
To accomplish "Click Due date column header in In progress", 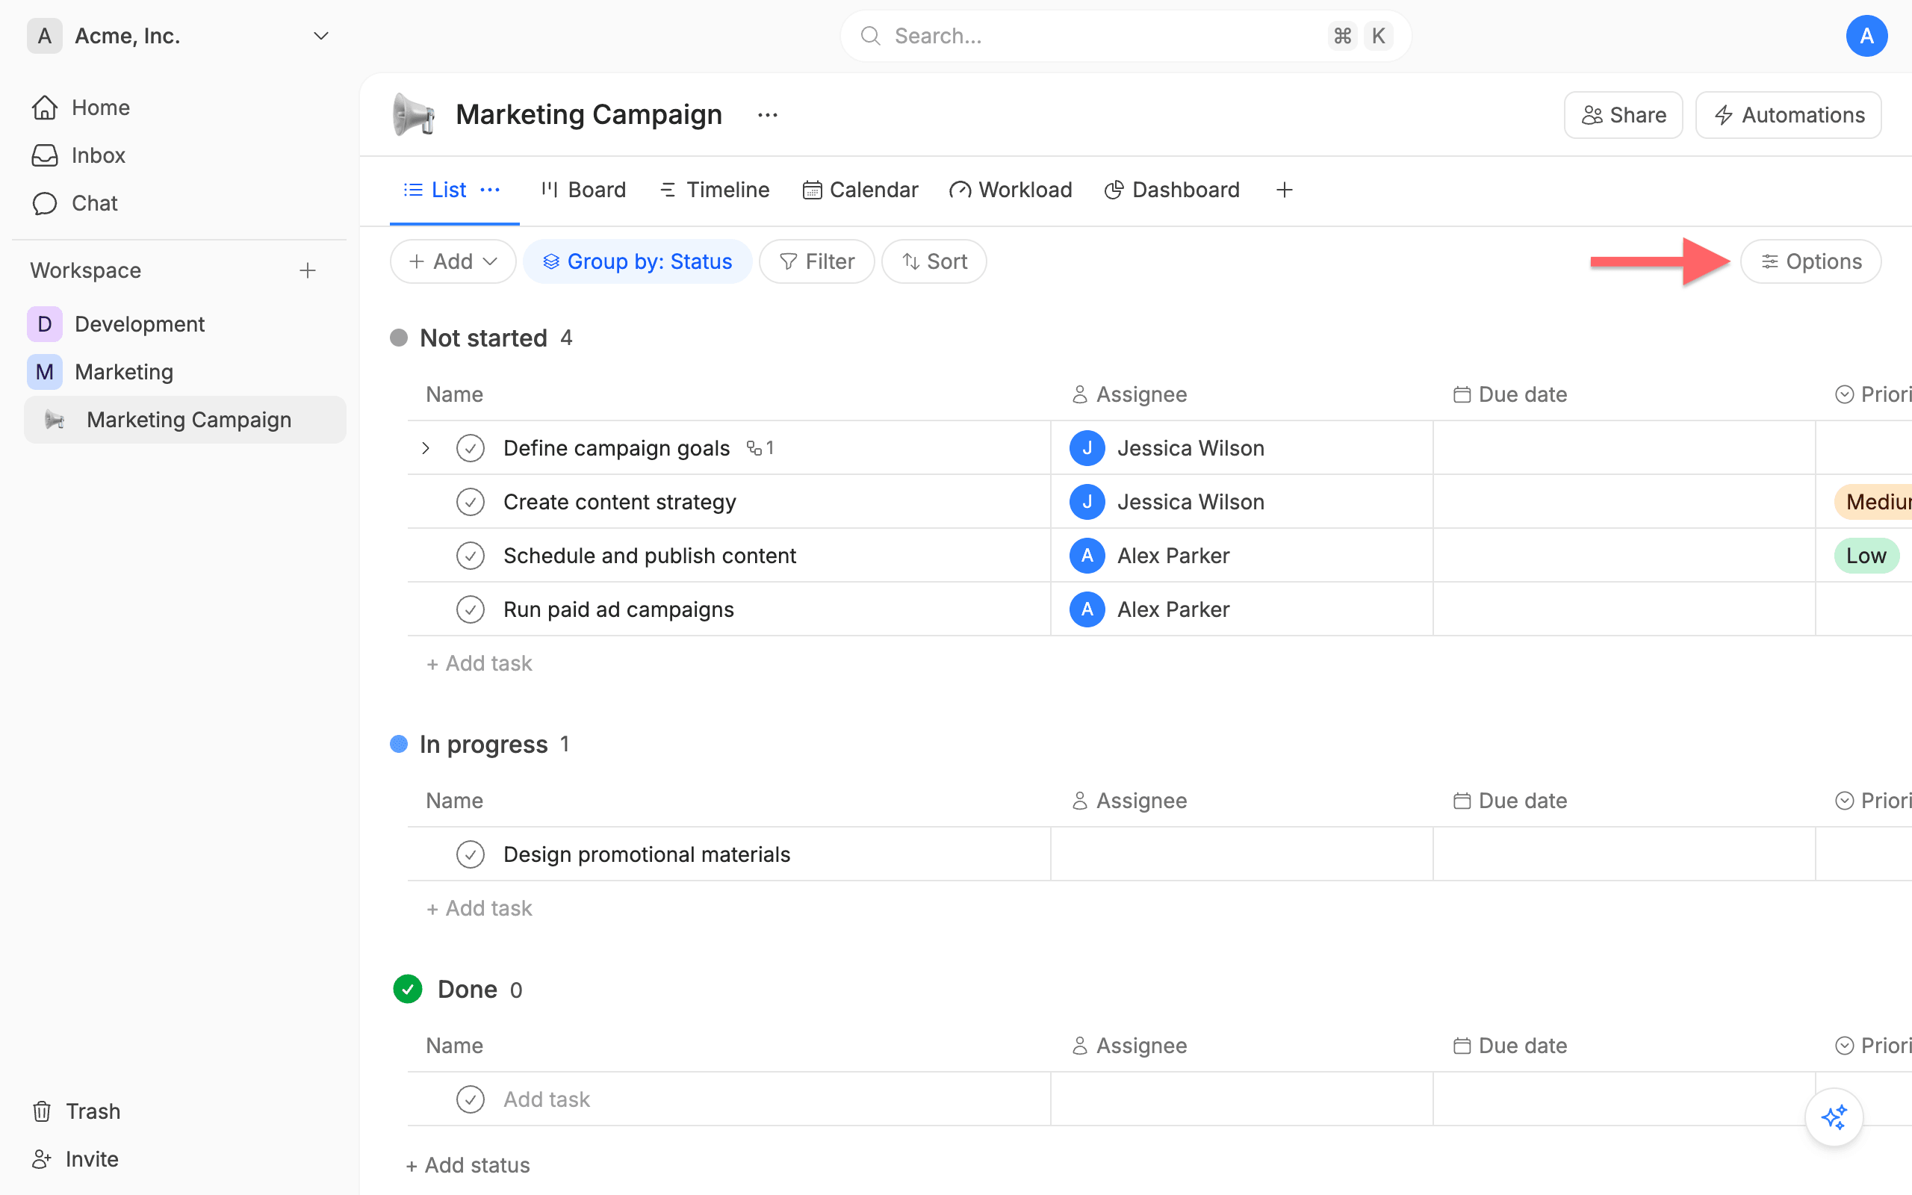I will [x=1510, y=801].
